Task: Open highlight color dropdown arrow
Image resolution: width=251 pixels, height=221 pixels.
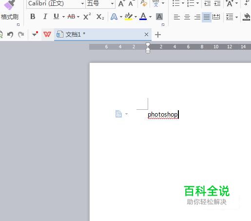Action: (x=135, y=17)
